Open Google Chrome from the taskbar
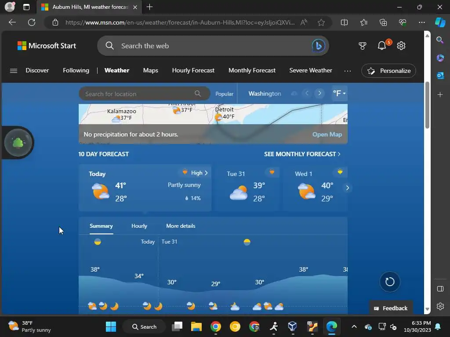Image resolution: width=450 pixels, height=337 pixels. point(215,326)
